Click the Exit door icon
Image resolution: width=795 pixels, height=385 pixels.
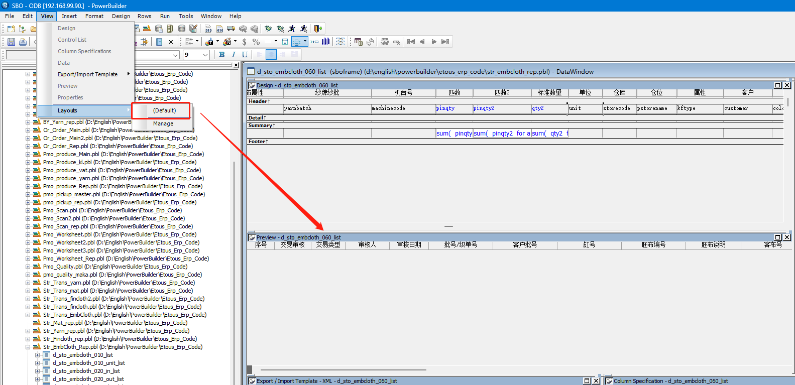click(318, 29)
